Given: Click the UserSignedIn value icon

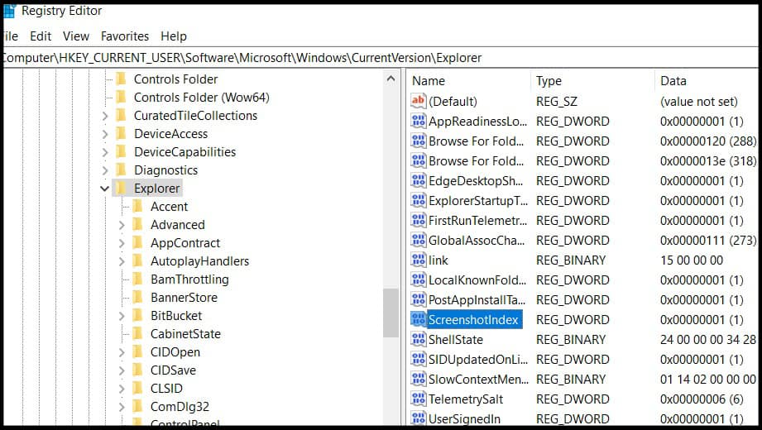Looking at the screenshot, I should [x=418, y=418].
